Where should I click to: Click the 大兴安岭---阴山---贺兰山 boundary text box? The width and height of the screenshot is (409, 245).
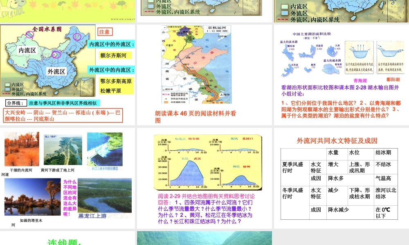[x=63, y=116]
